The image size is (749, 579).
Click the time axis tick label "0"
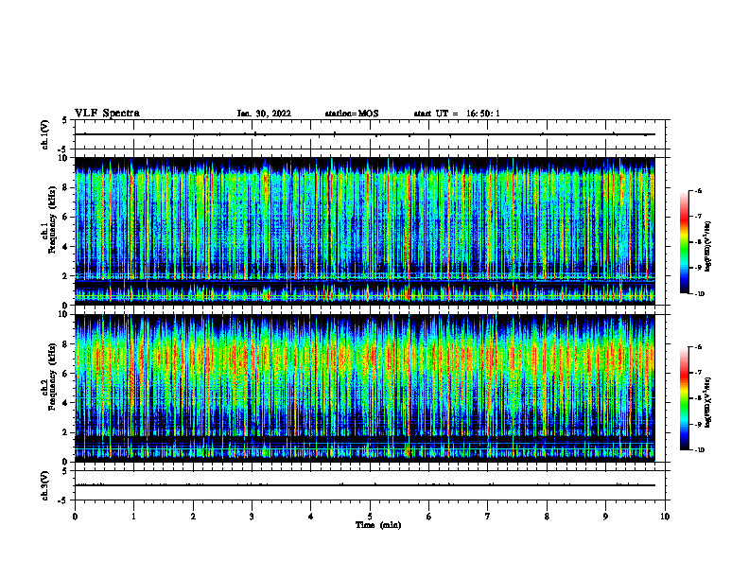(75, 517)
